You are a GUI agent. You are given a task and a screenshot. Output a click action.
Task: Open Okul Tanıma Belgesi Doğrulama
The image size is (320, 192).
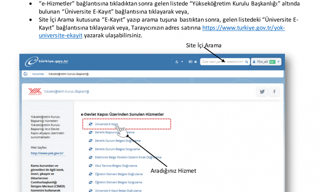[x=116, y=165]
